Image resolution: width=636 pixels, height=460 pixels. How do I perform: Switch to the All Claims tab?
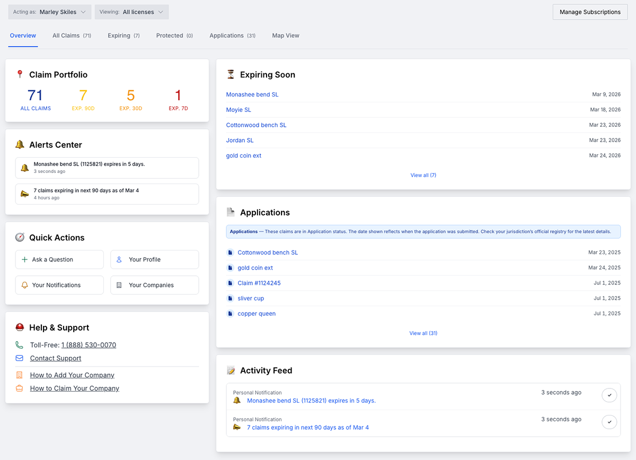pyautogui.click(x=72, y=36)
